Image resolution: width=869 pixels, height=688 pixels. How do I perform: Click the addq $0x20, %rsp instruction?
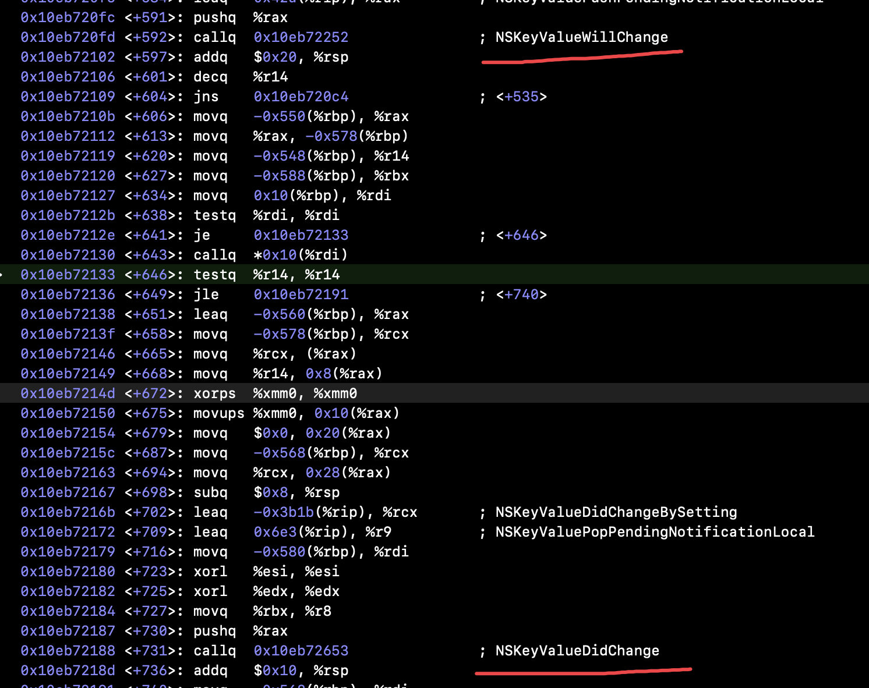point(271,57)
